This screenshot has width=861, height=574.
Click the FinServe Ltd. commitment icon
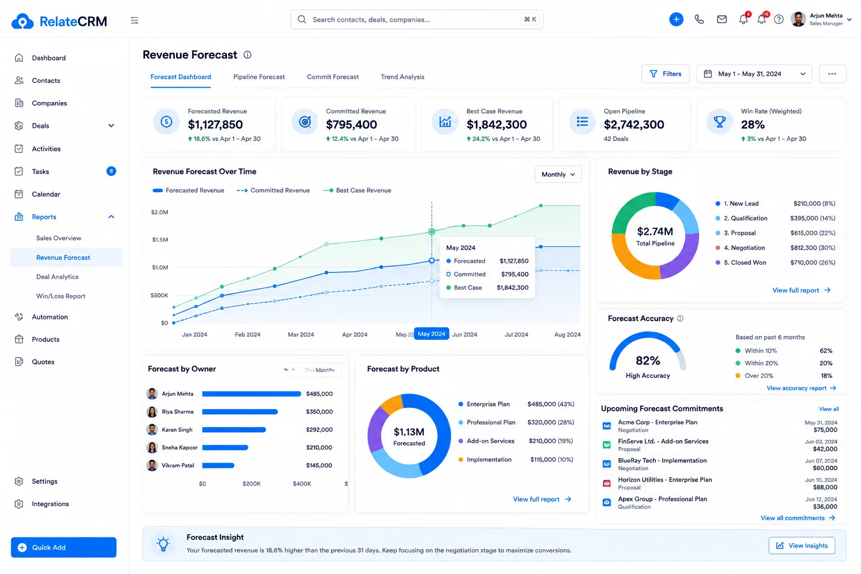click(x=607, y=445)
